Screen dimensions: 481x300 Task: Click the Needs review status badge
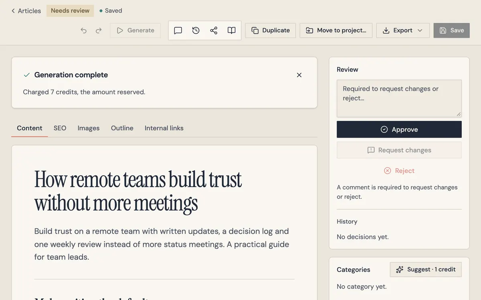pyautogui.click(x=70, y=11)
